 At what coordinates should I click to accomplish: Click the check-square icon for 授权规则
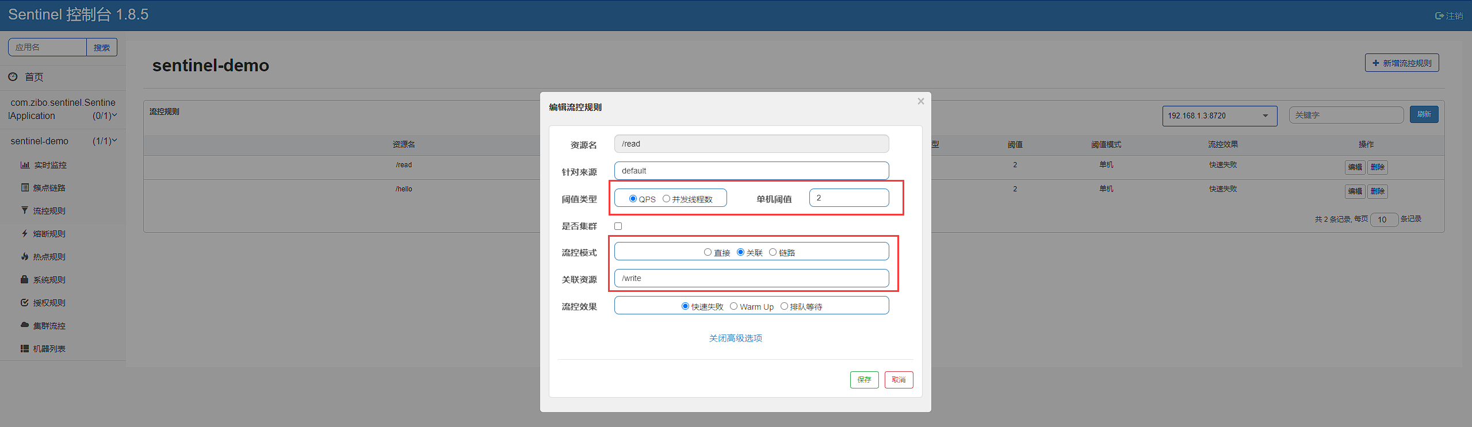point(25,302)
